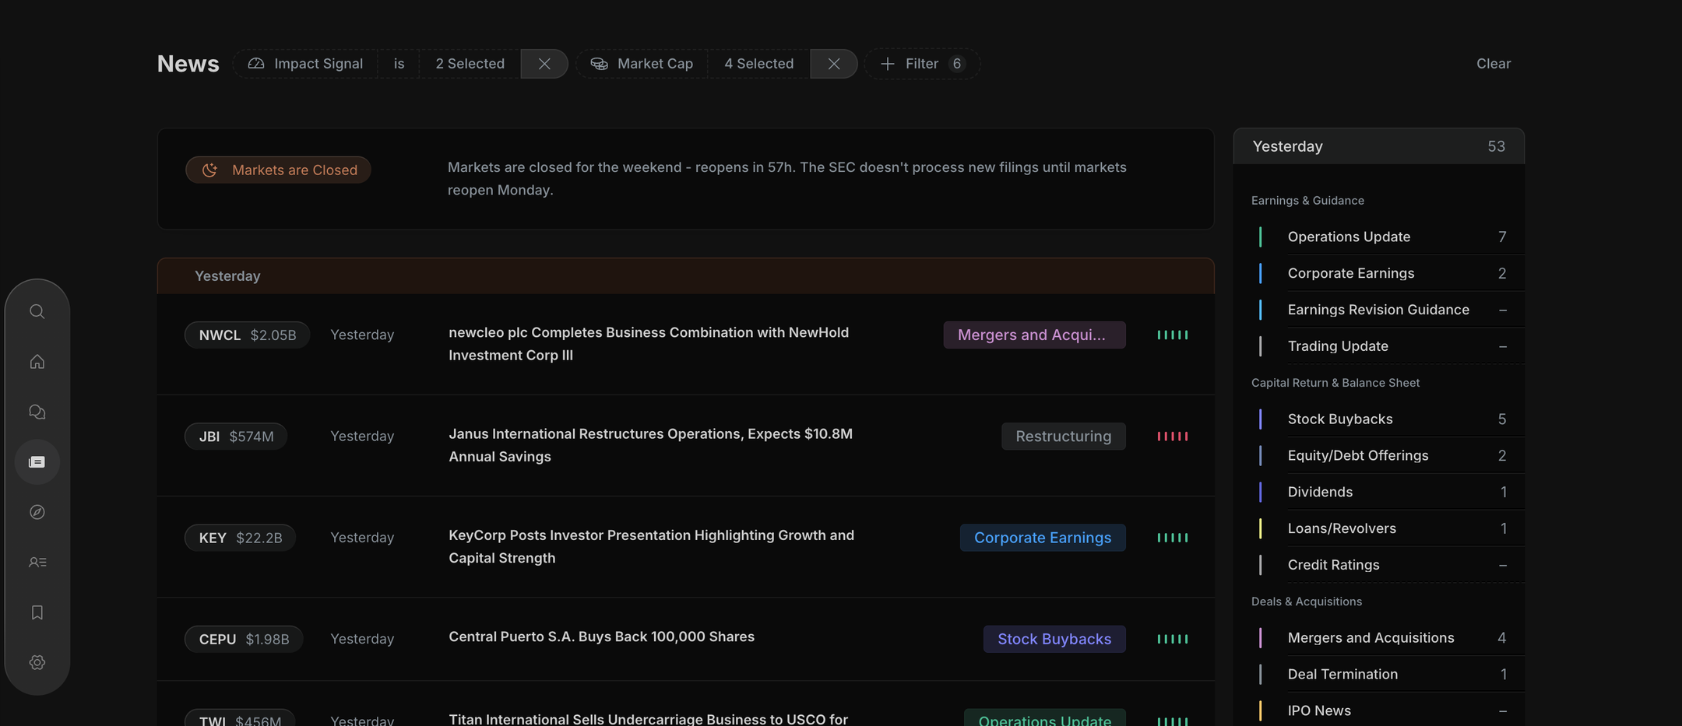Viewport: 1682px width, 726px height.
Task: Open the chat bubbles icon in sidebar
Action: tap(37, 412)
